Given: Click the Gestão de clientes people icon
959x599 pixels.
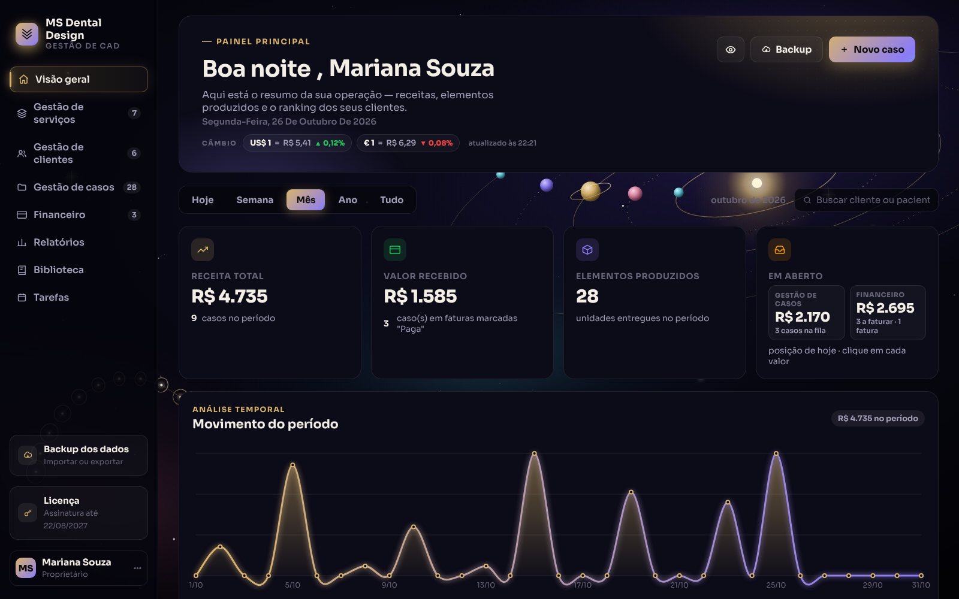Looking at the screenshot, I should [x=22, y=153].
